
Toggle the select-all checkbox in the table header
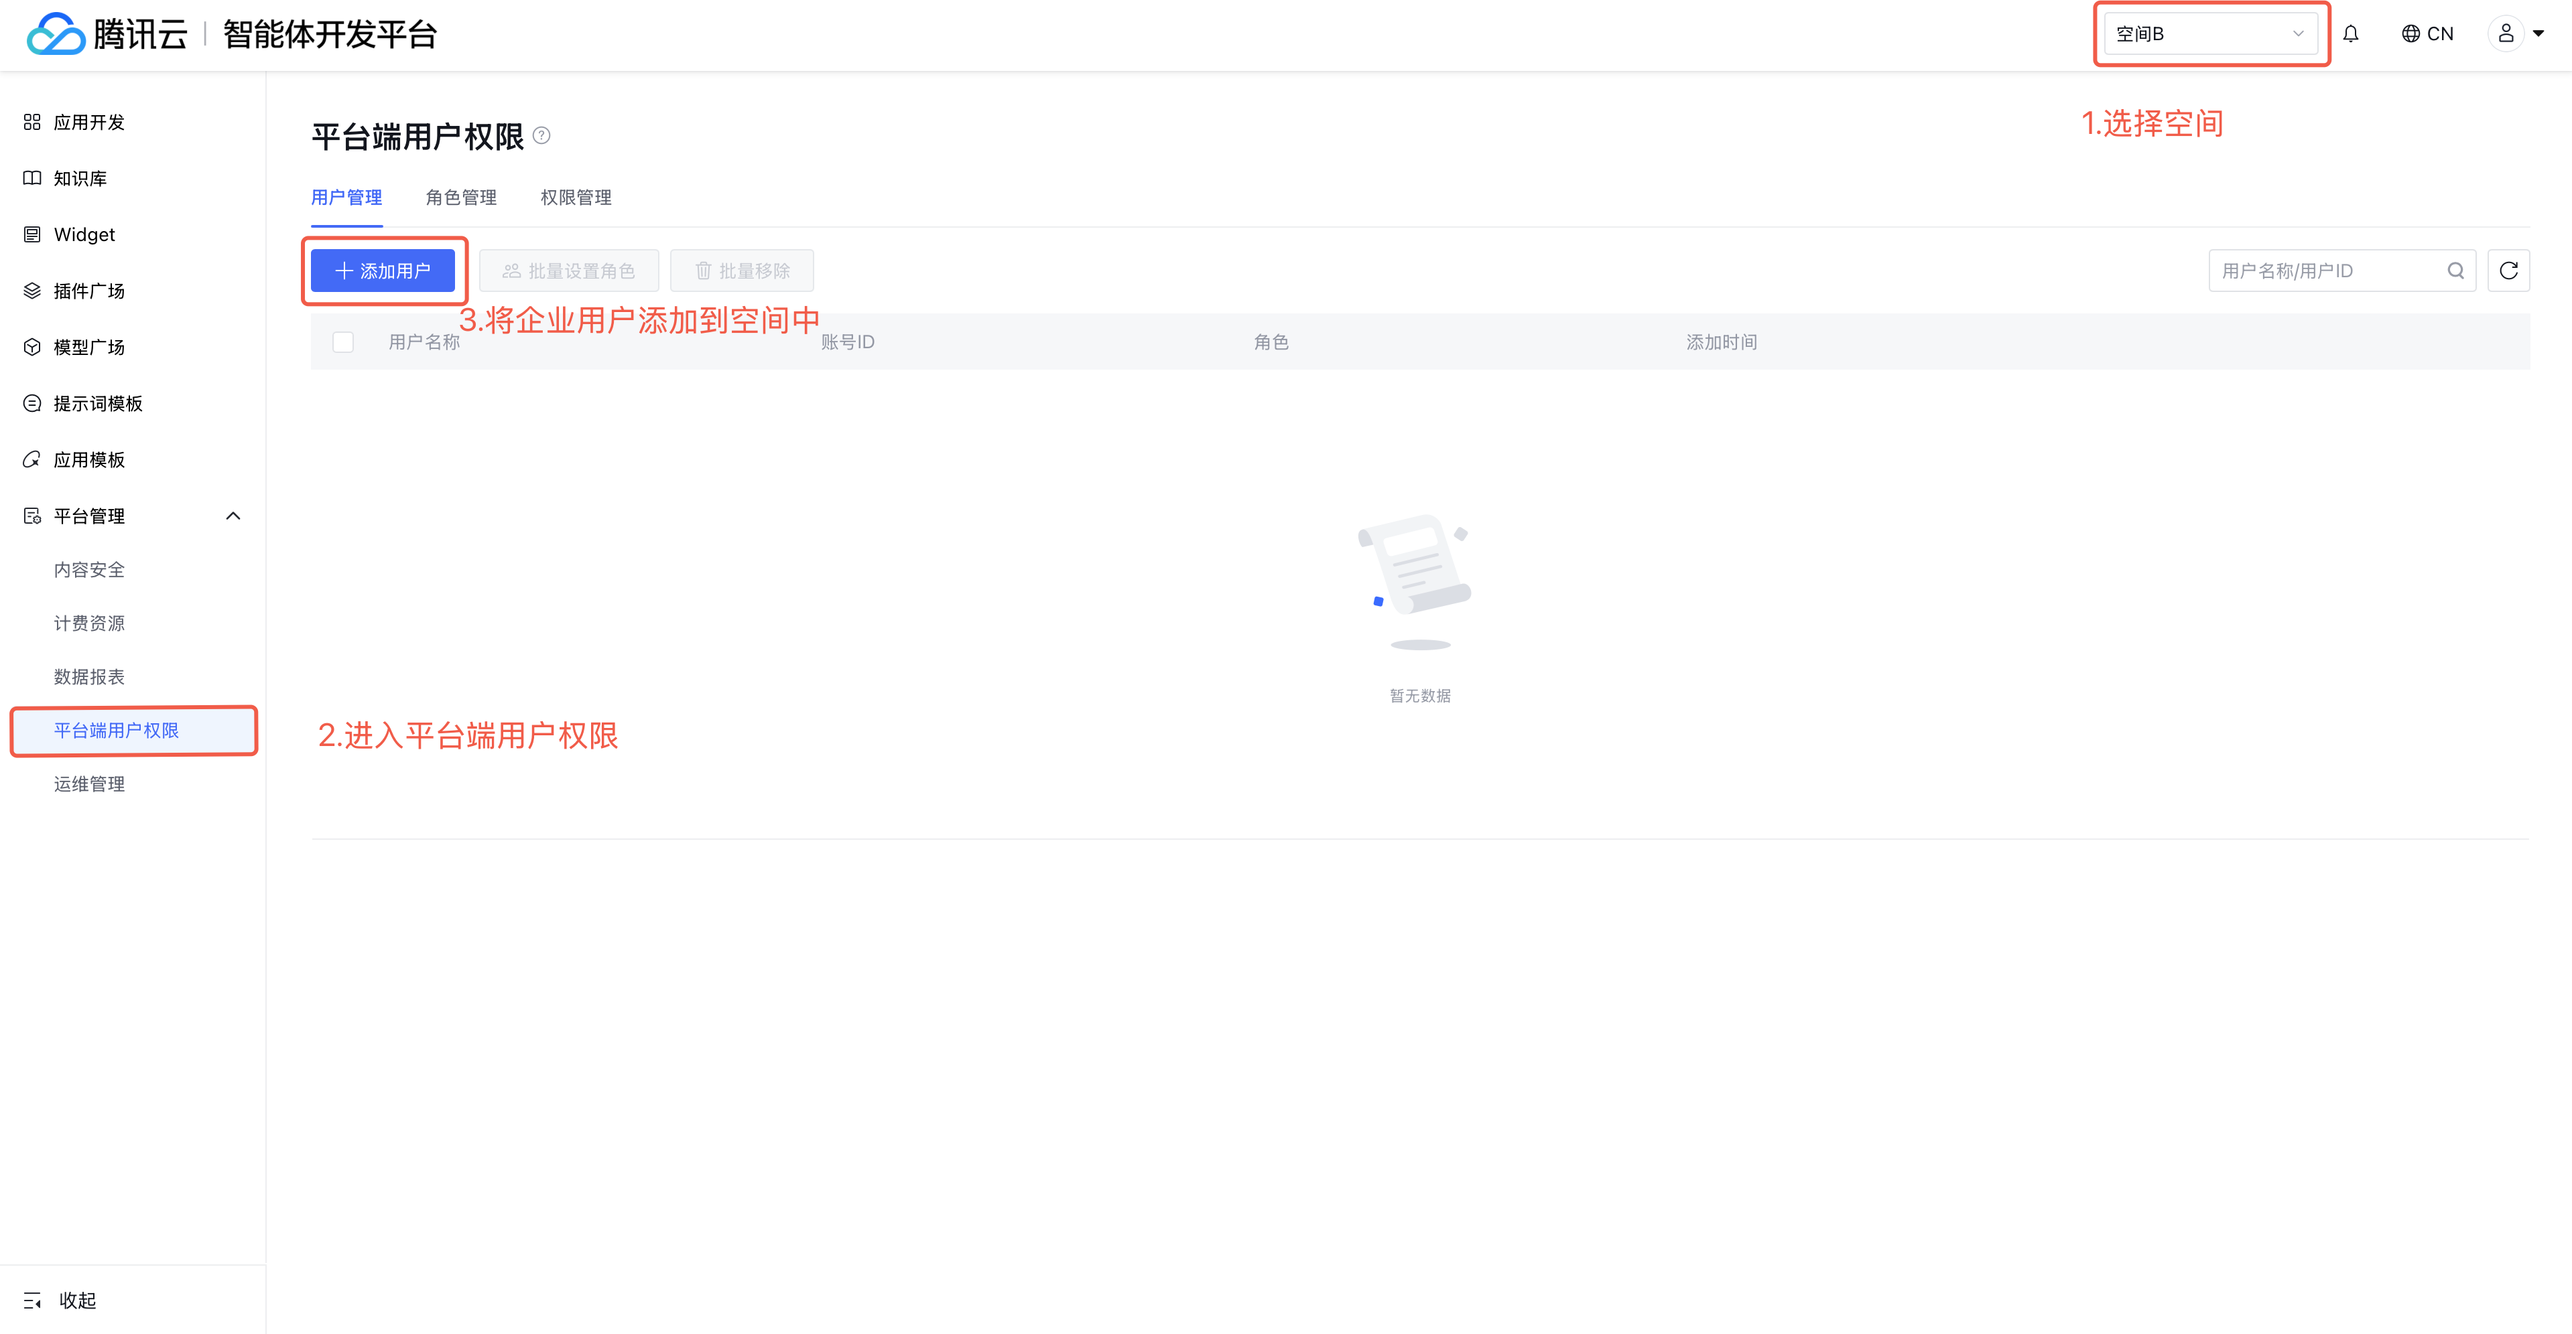(x=342, y=342)
